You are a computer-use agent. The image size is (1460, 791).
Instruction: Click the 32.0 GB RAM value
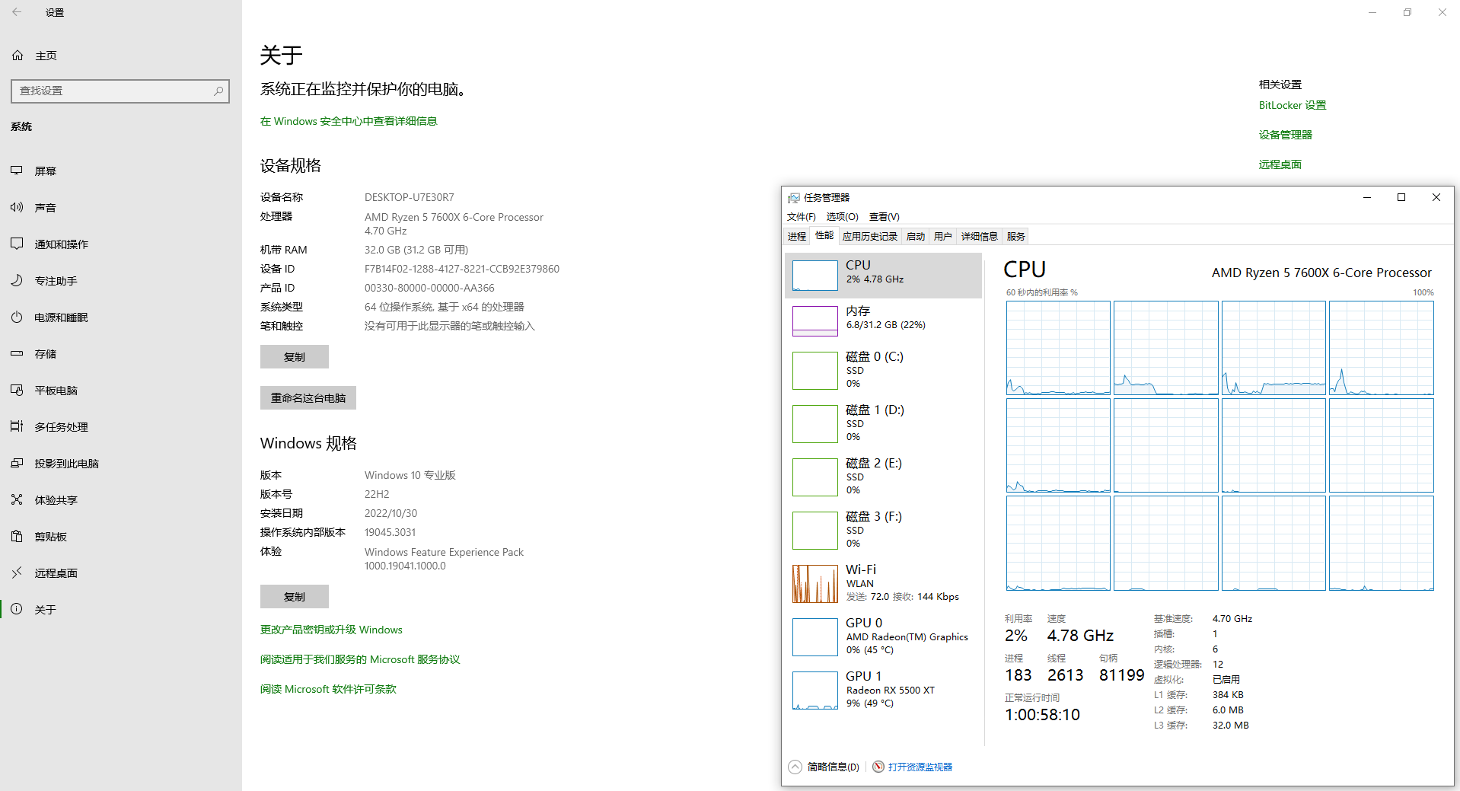coord(416,250)
